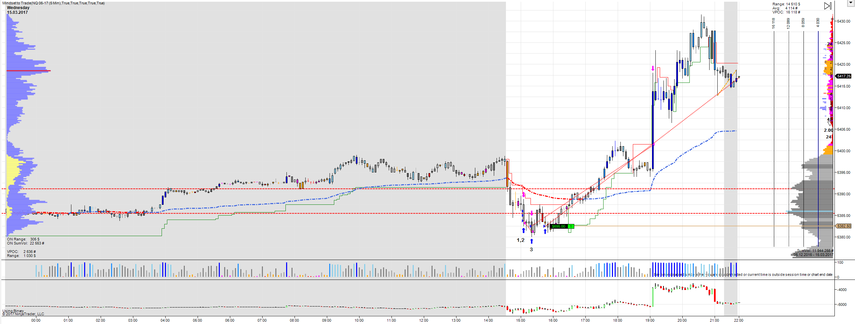855x324 pixels.
Task: Click the 19:00 time axis label
Action: pos(650,320)
